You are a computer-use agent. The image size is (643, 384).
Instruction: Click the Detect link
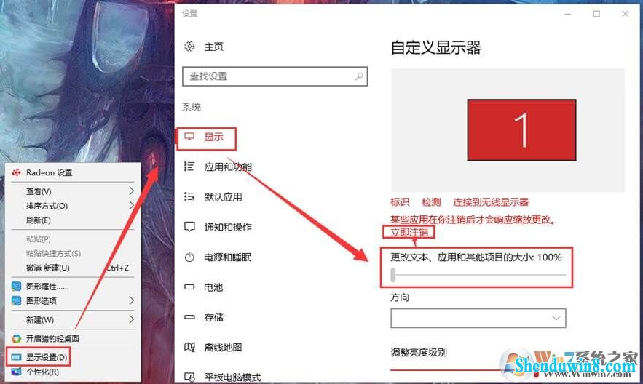pyautogui.click(x=431, y=202)
